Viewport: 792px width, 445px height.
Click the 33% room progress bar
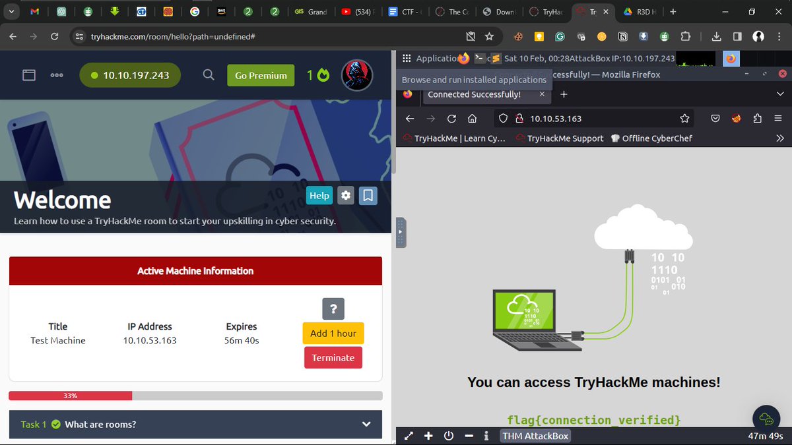(x=195, y=396)
